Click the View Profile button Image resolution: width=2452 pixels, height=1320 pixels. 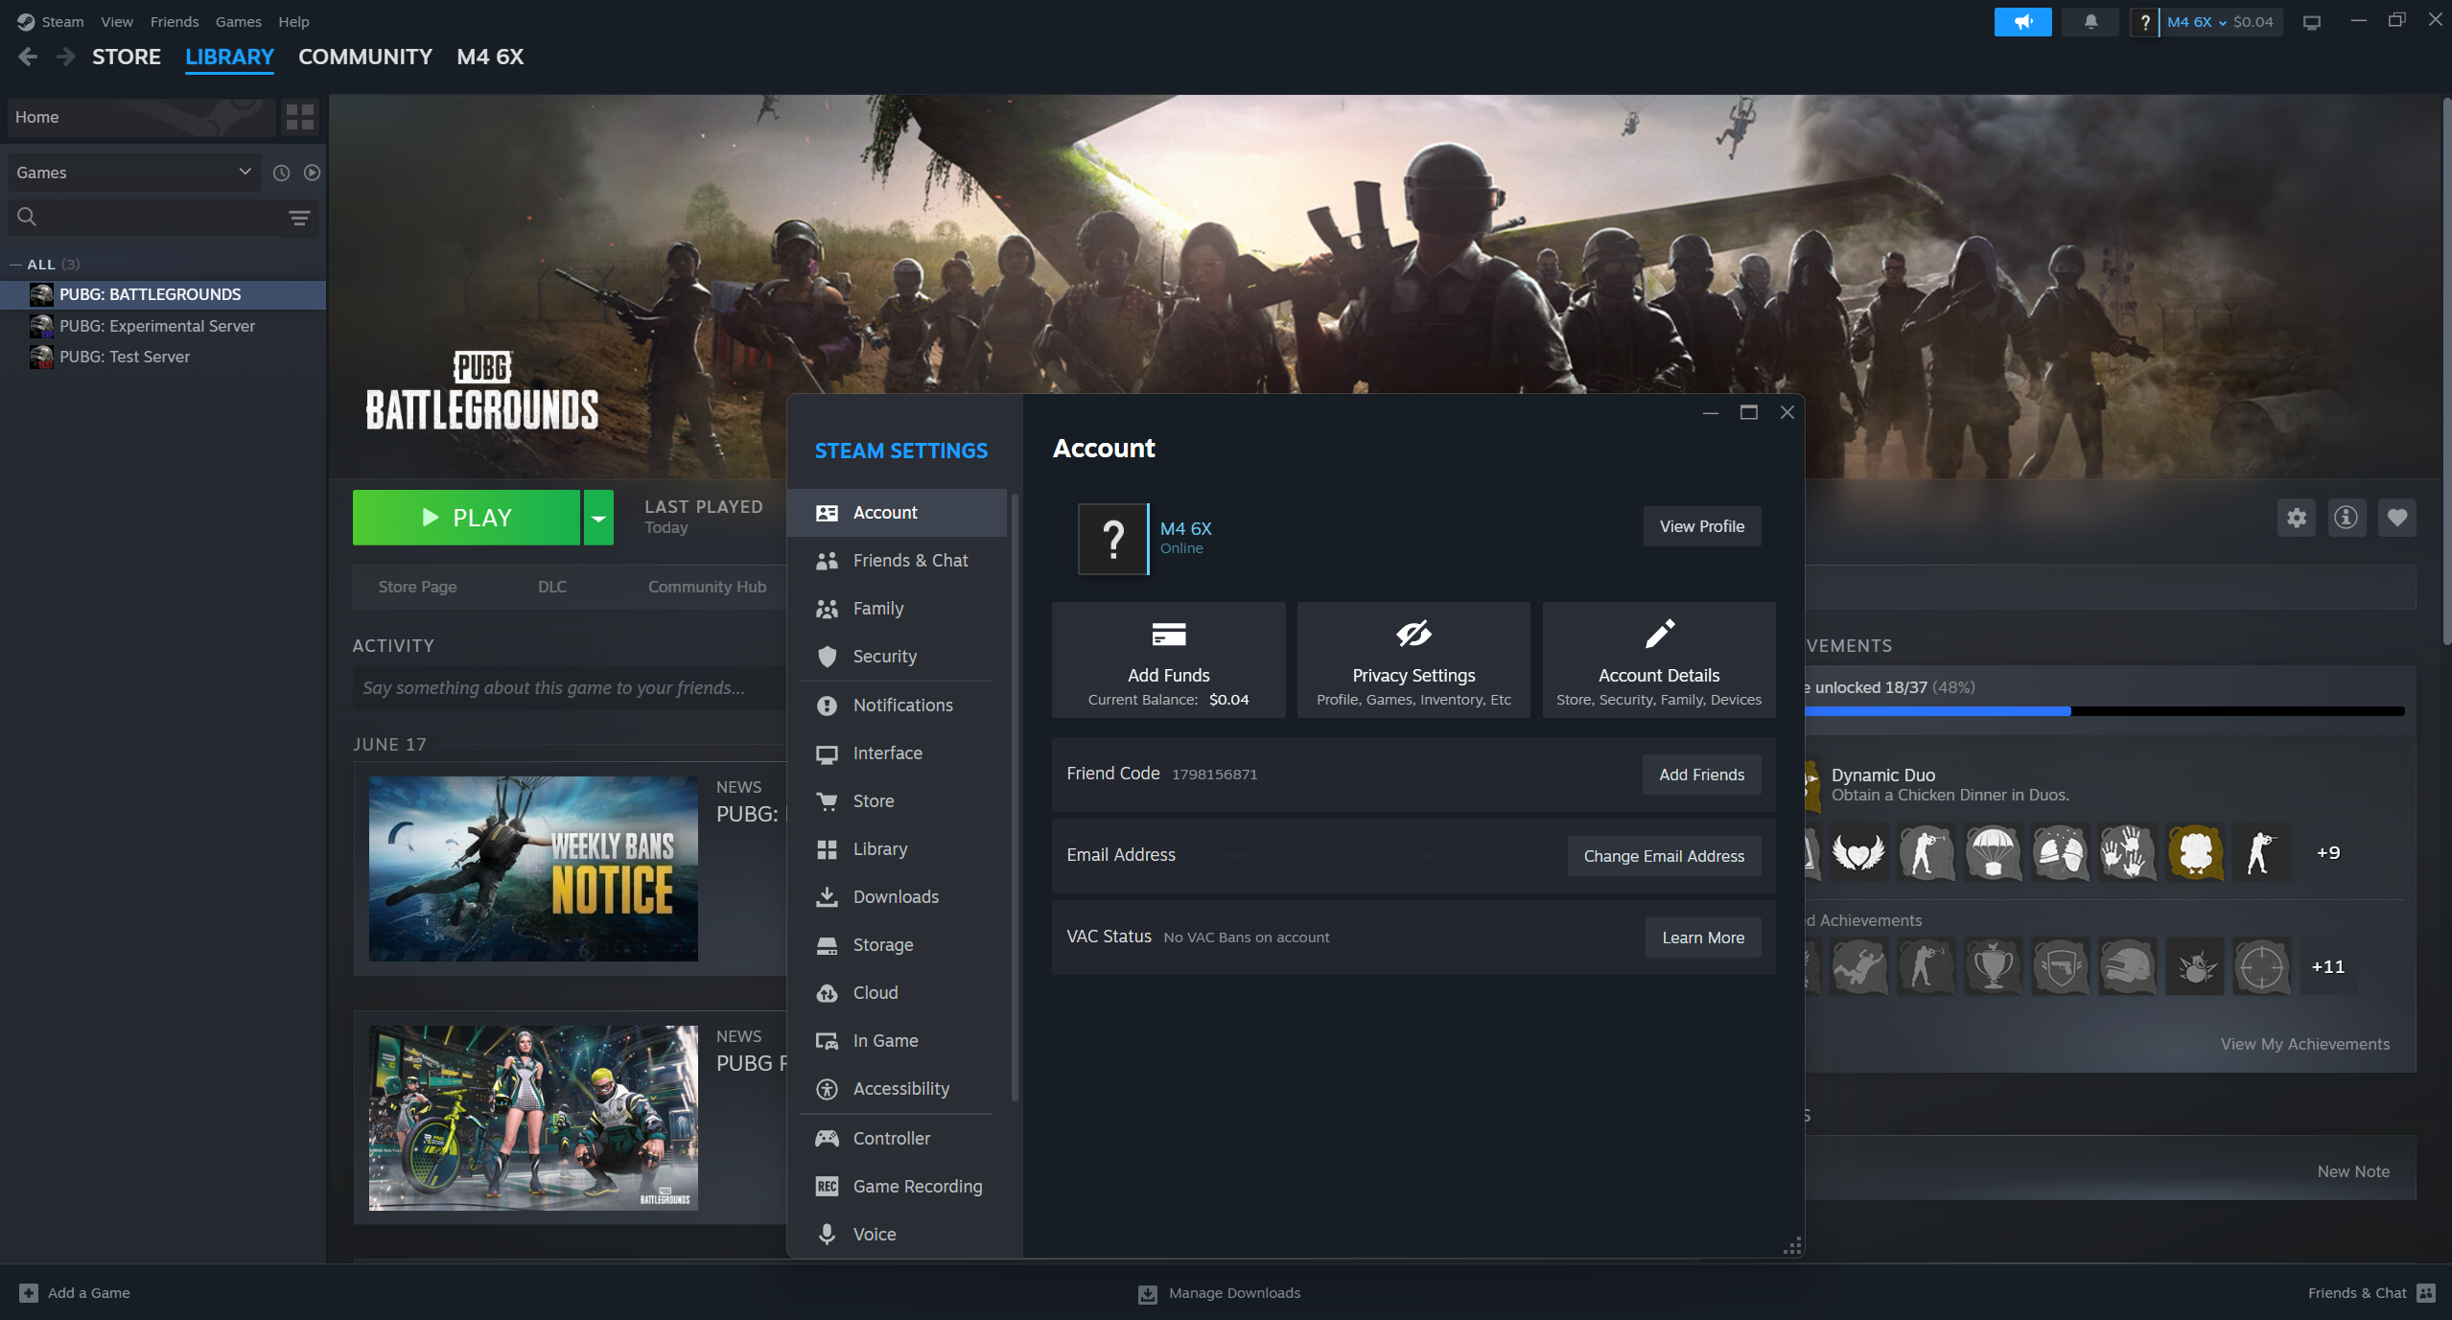pos(1702,526)
